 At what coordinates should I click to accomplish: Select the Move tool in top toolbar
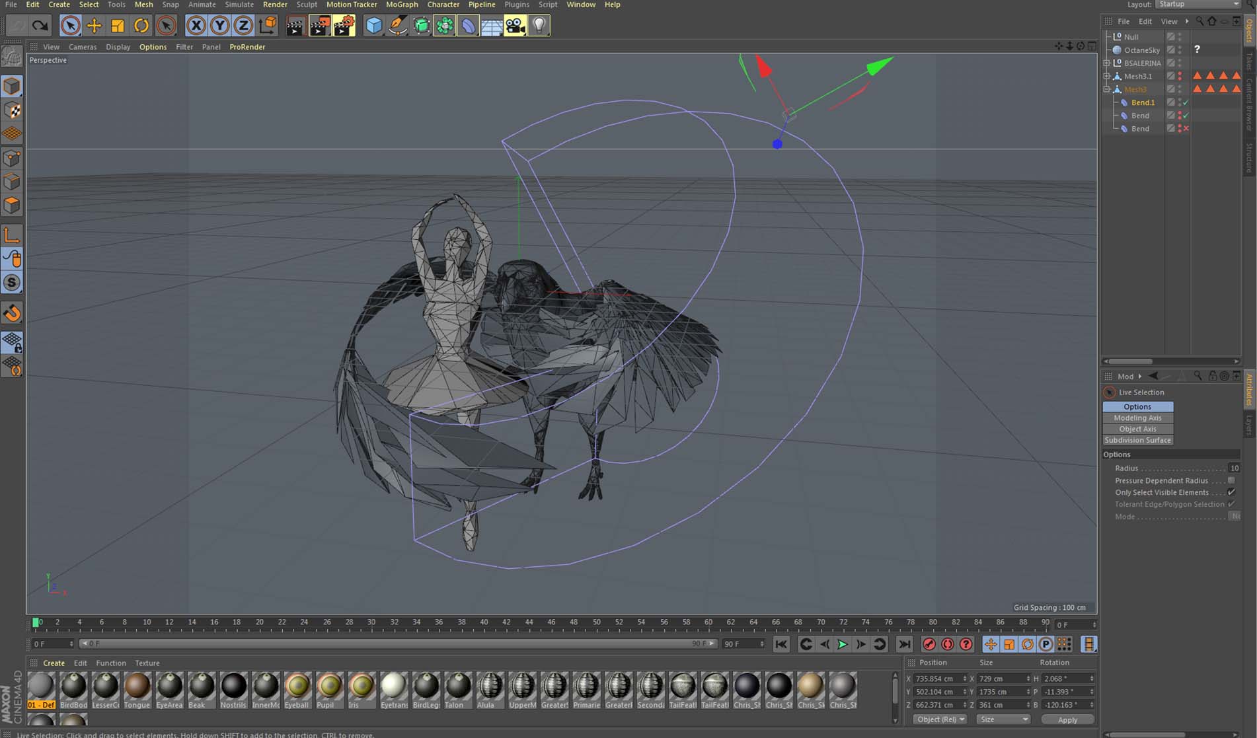[x=94, y=26]
